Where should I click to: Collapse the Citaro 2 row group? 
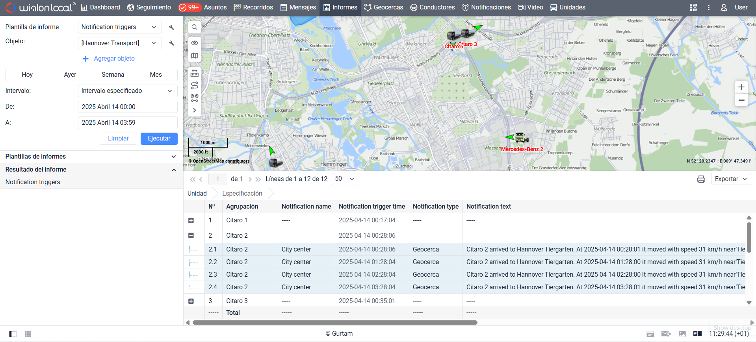[x=191, y=235]
